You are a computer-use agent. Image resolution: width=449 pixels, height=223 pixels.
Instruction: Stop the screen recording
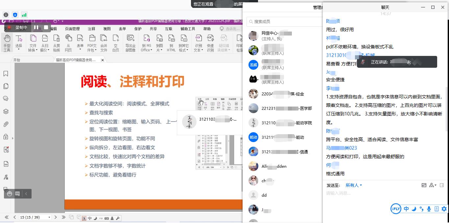(46, 28)
